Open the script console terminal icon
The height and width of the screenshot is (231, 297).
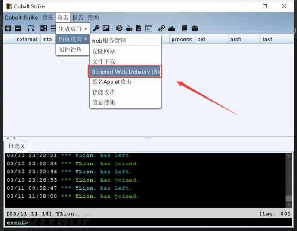(148, 28)
